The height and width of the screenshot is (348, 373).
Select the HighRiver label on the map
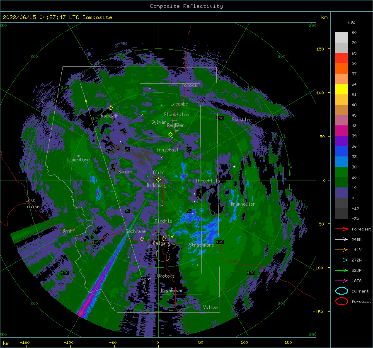coord(172,290)
